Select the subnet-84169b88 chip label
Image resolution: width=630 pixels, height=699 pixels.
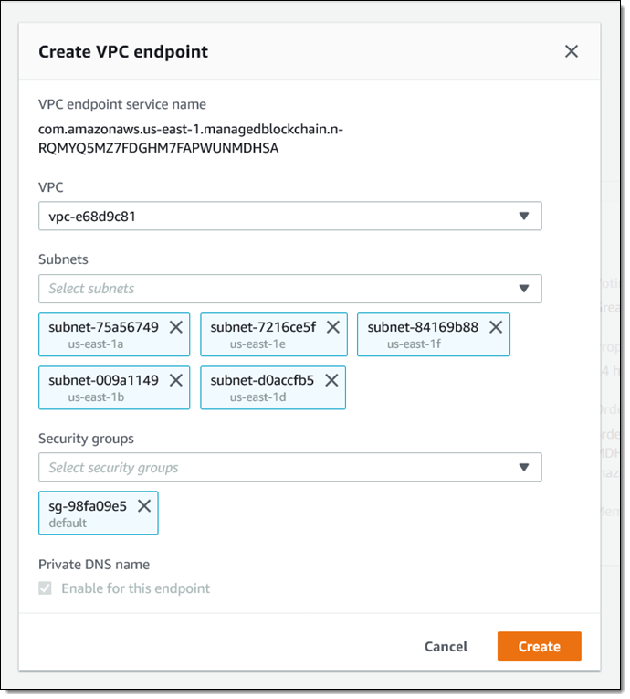click(x=423, y=327)
